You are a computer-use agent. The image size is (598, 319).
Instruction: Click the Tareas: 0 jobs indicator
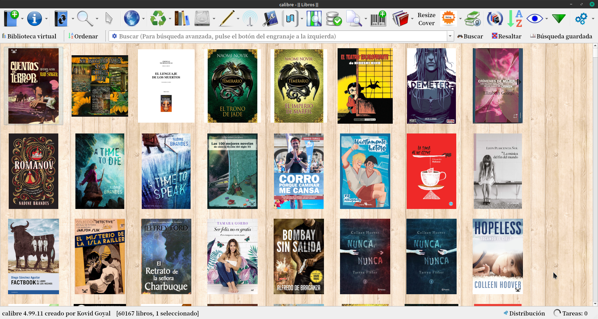571,313
